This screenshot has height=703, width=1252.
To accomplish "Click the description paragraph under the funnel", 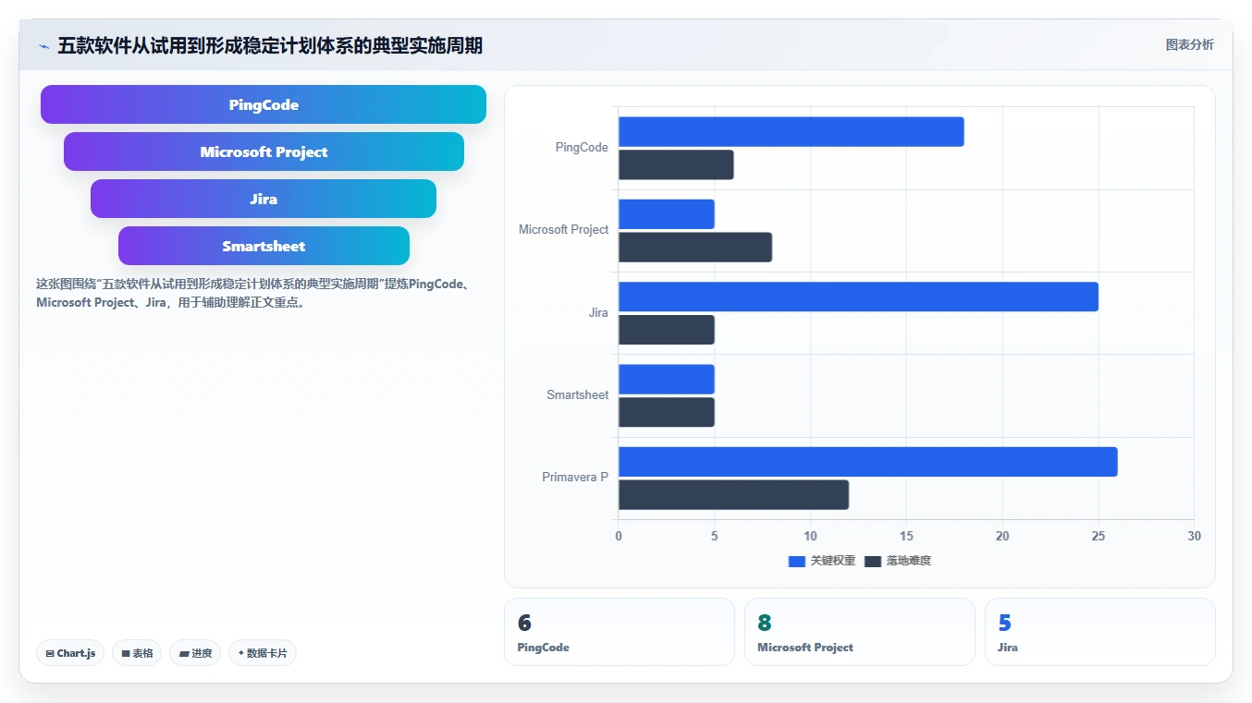I will tap(254, 293).
